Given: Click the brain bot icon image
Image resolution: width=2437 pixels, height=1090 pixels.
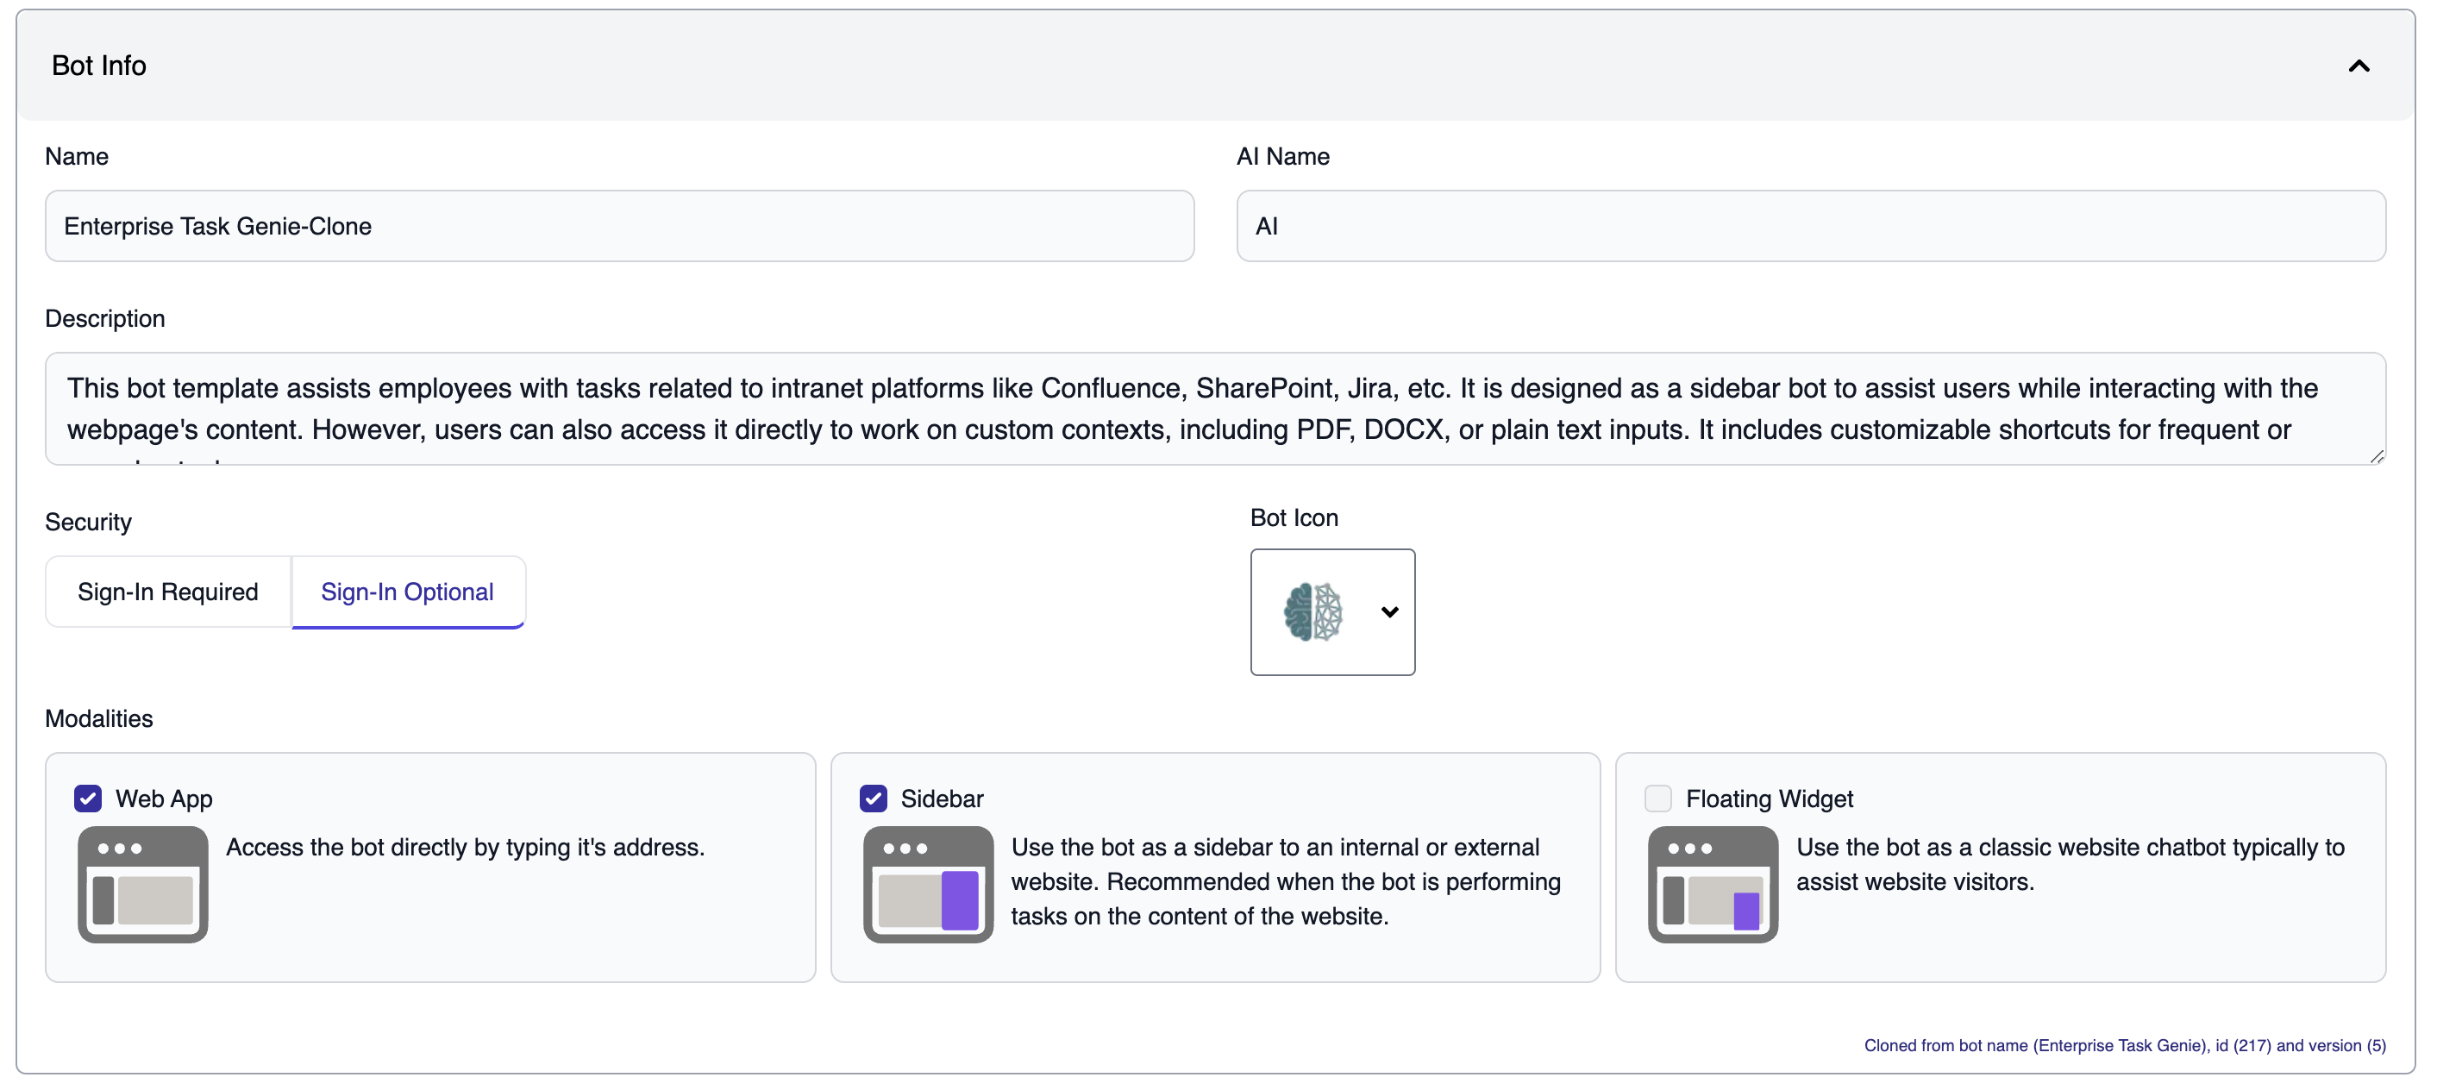Looking at the screenshot, I should click(1312, 612).
